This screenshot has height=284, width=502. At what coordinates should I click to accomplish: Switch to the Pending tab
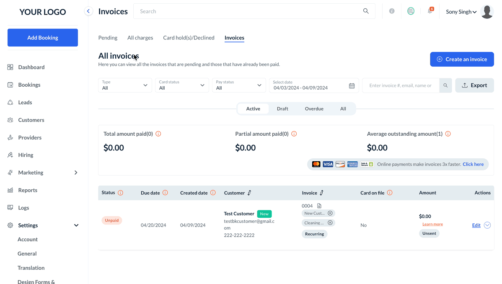[108, 38]
